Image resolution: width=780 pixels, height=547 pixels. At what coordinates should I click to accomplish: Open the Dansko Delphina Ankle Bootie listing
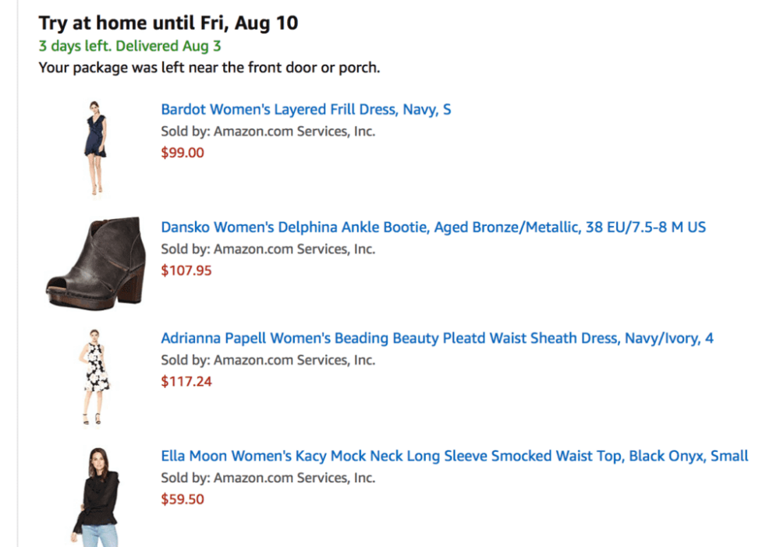(x=434, y=227)
